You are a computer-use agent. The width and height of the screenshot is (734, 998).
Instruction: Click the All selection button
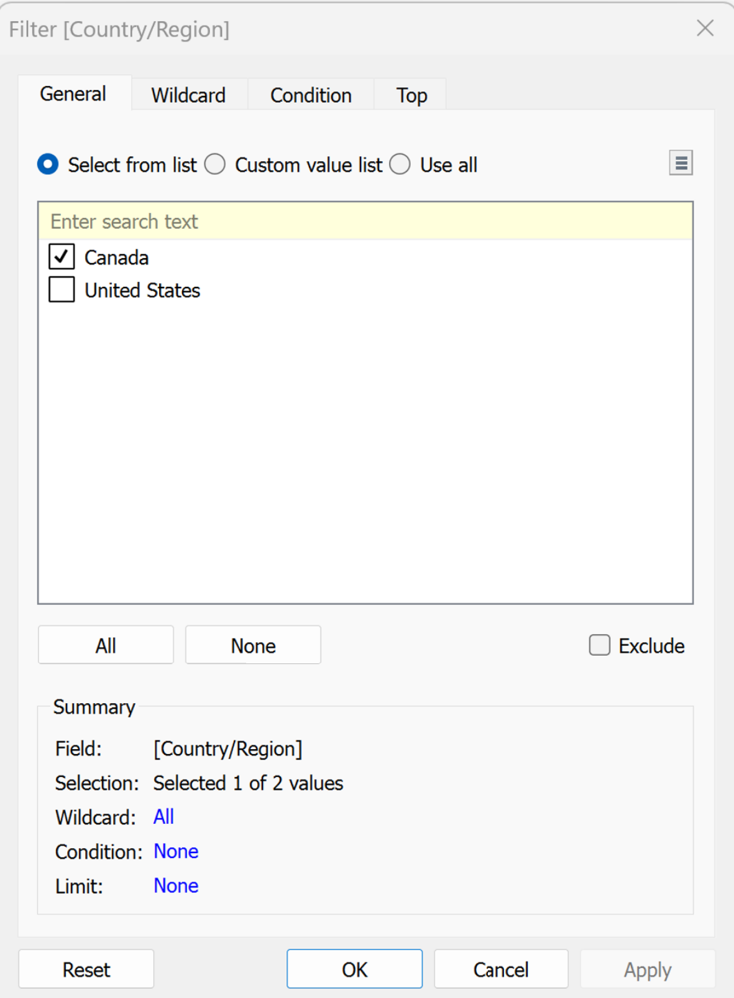click(x=106, y=645)
